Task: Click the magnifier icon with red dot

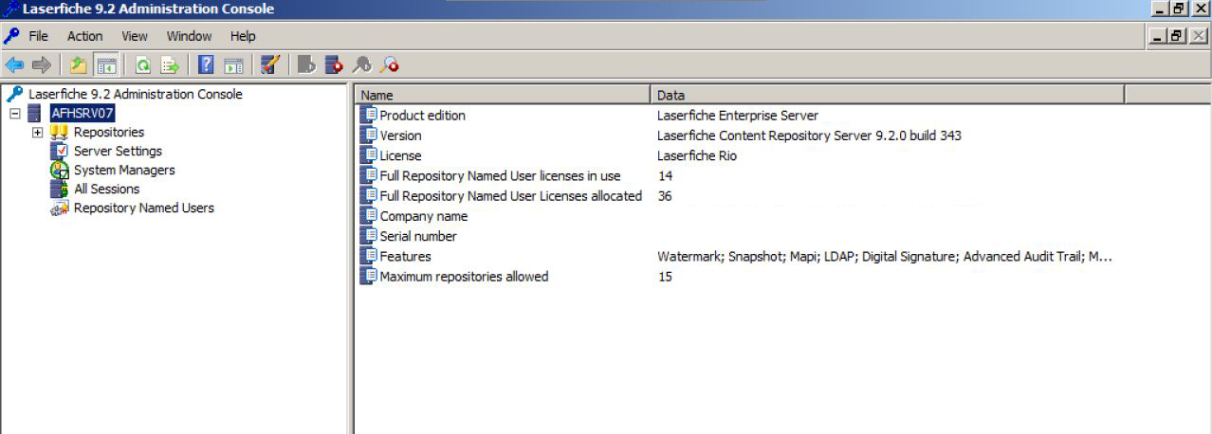Action: [389, 64]
